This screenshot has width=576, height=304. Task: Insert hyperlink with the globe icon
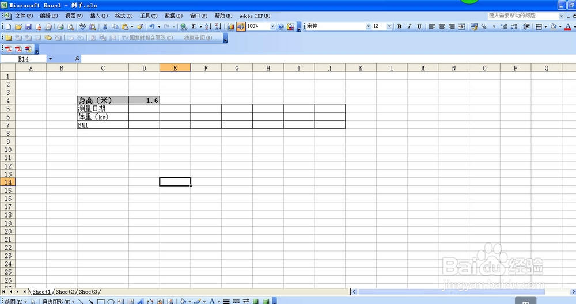point(184,26)
